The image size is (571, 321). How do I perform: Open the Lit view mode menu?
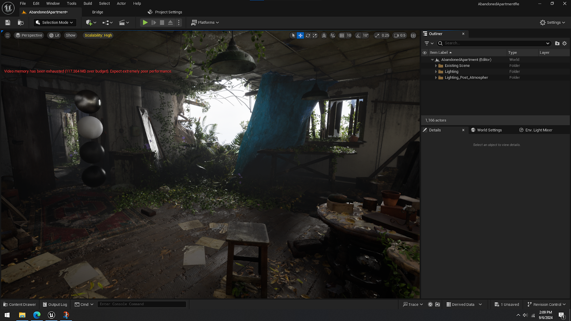54,35
